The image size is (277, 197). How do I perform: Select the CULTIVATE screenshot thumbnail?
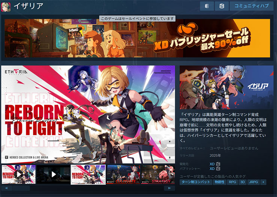coord(123,175)
